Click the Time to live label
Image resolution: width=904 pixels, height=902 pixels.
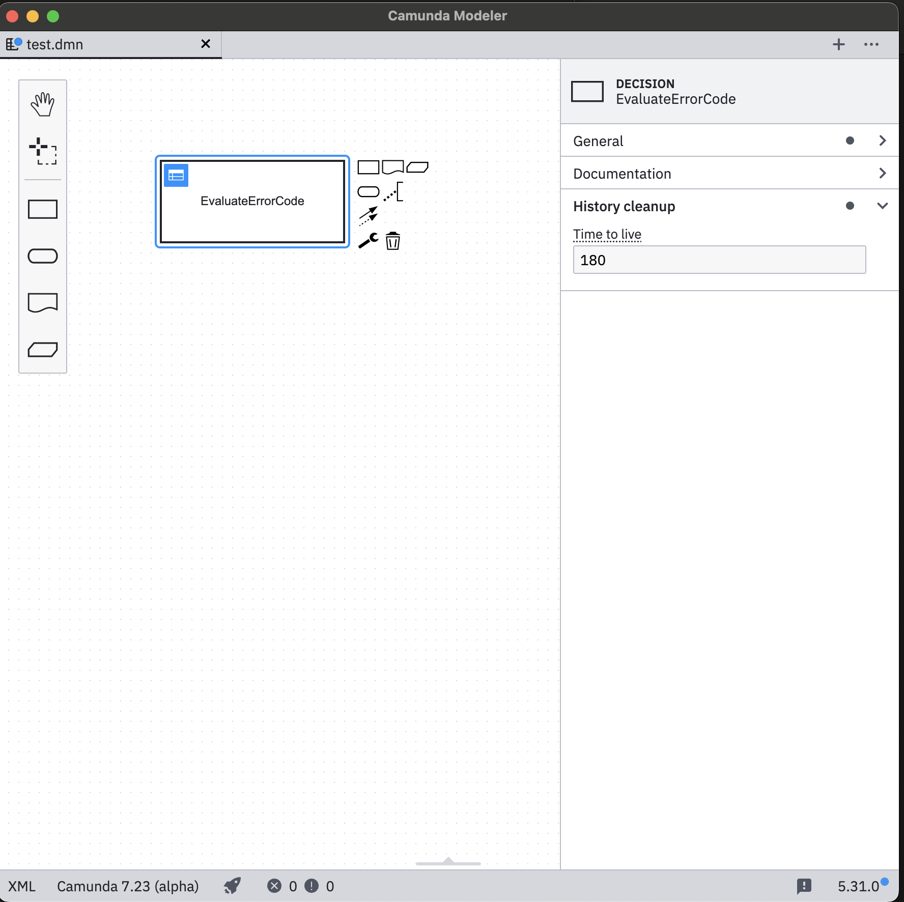click(x=607, y=234)
